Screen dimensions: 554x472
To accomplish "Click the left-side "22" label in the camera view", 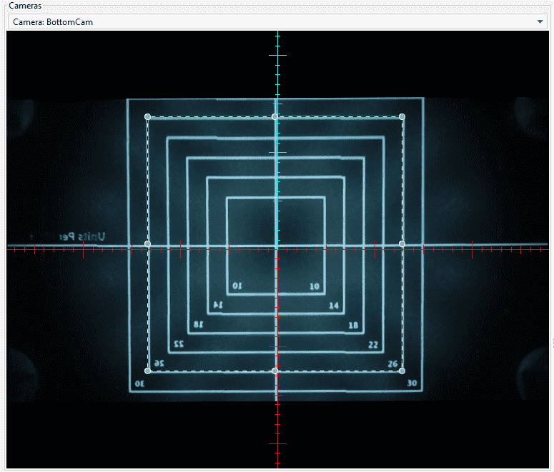I will coord(179,344).
